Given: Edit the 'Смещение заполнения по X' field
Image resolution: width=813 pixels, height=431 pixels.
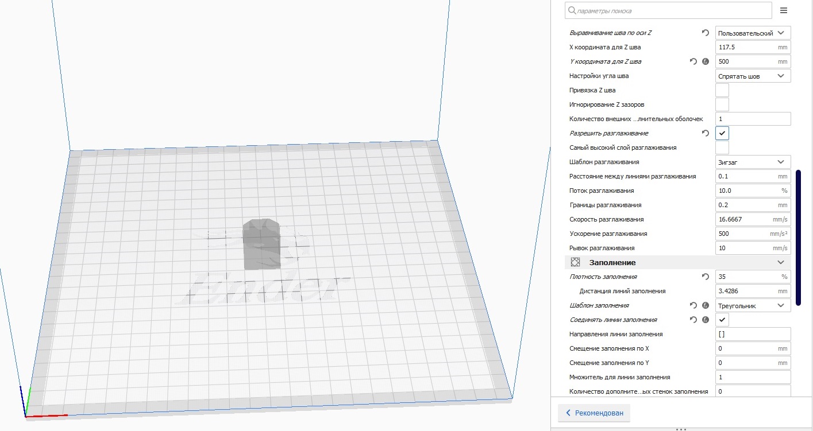Looking at the screenshot, I should (x=753, y=348).
